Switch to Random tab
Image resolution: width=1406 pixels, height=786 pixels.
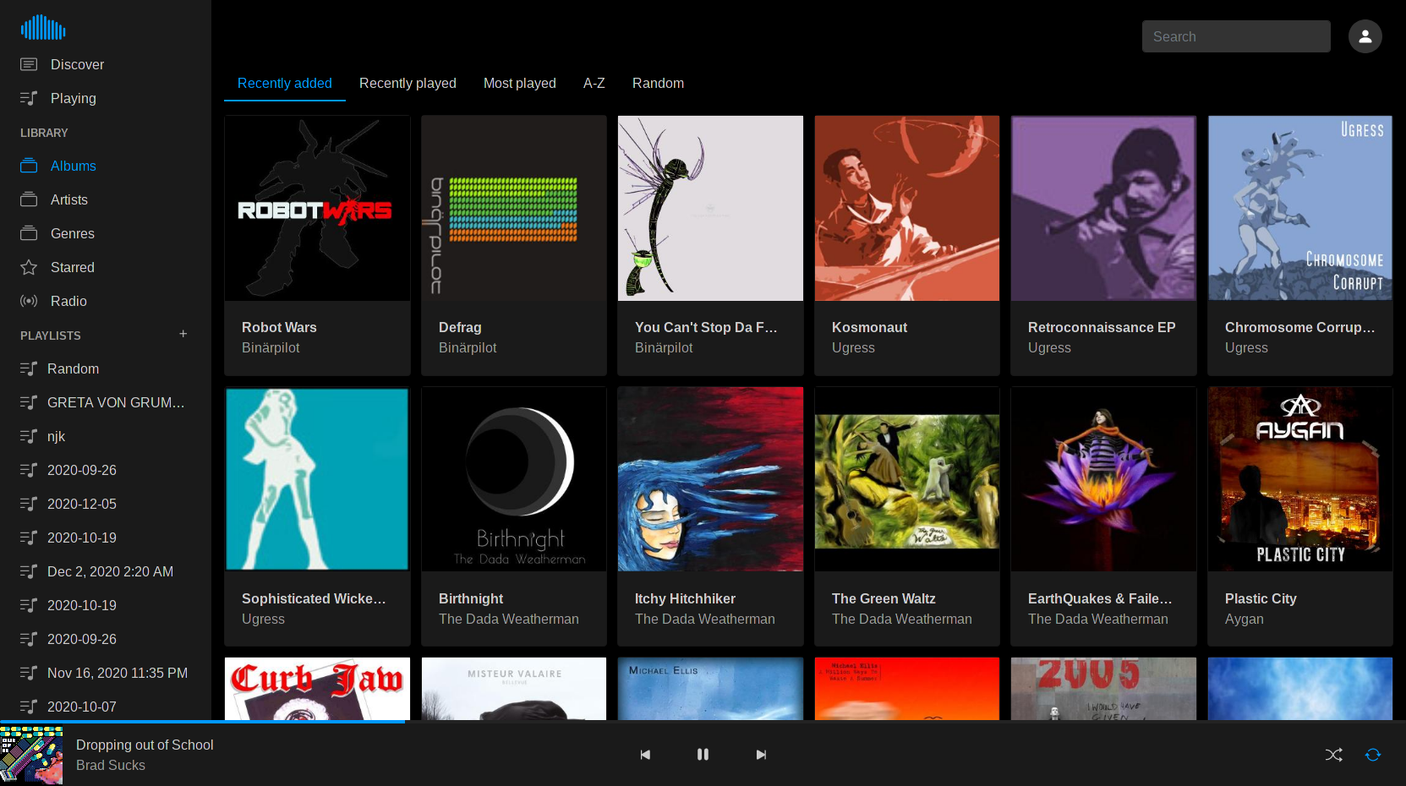pos(659,83)
